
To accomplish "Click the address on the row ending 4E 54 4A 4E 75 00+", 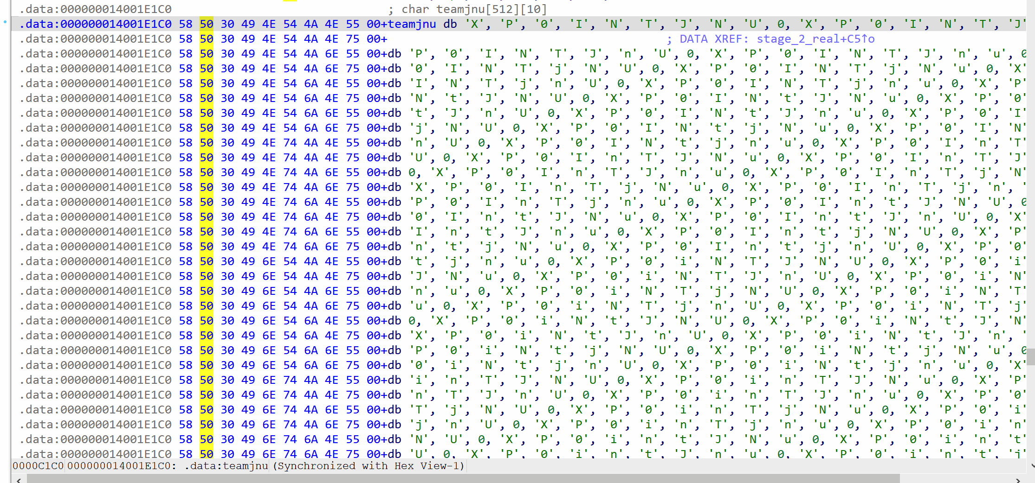I will point(96,39).
